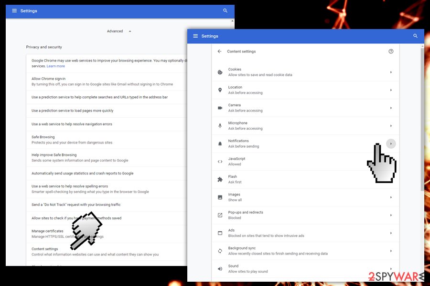Expand Camera settings chevron

coord(391,108)
